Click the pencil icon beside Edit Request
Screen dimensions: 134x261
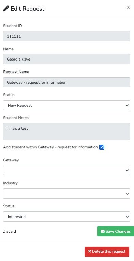coord(6,9)
